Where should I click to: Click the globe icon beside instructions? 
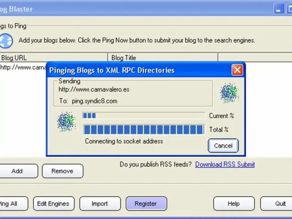point(6,41)
